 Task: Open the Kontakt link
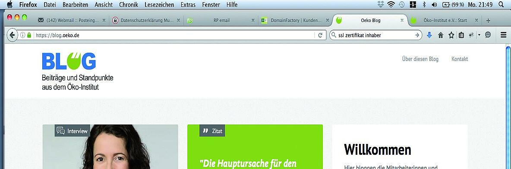tap(460, 59)
